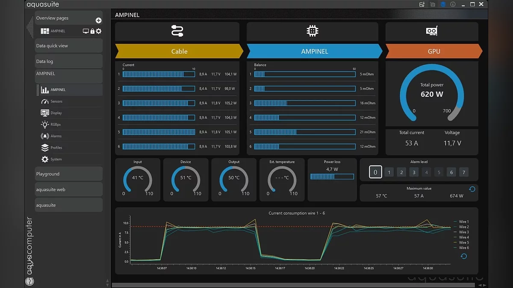Click the cable connector icon above Cable

177,31
